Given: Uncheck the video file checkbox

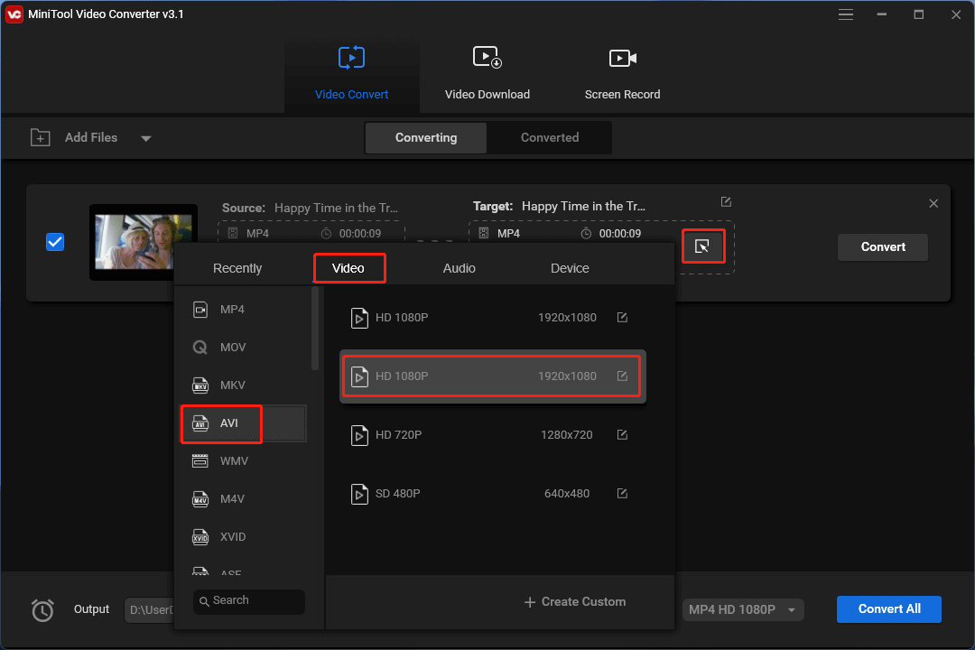Looking at the screenshot, I should click(55, 242).
